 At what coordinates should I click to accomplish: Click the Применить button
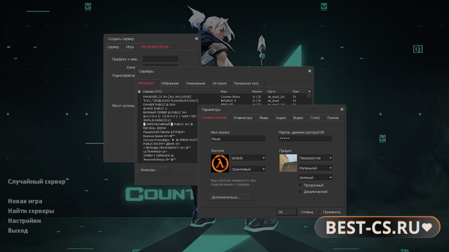click(x=332, y=212)
